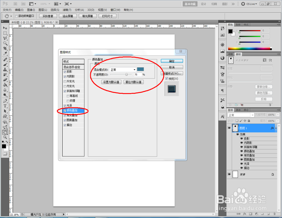282x218 pixels.
Task: Click the 新建样式(W)... button
Action: click(x=172, y=73)
